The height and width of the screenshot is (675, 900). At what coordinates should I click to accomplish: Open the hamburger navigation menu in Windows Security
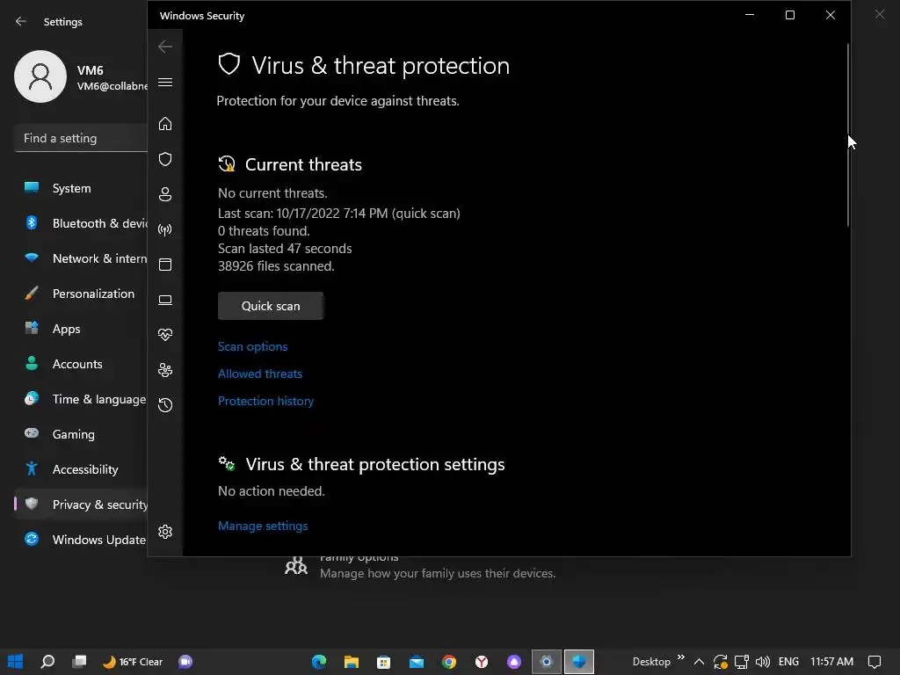pyautogui.click(x=164, y=82)
